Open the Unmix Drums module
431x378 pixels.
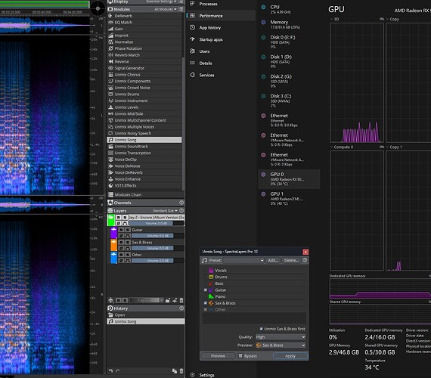(144, 94)
